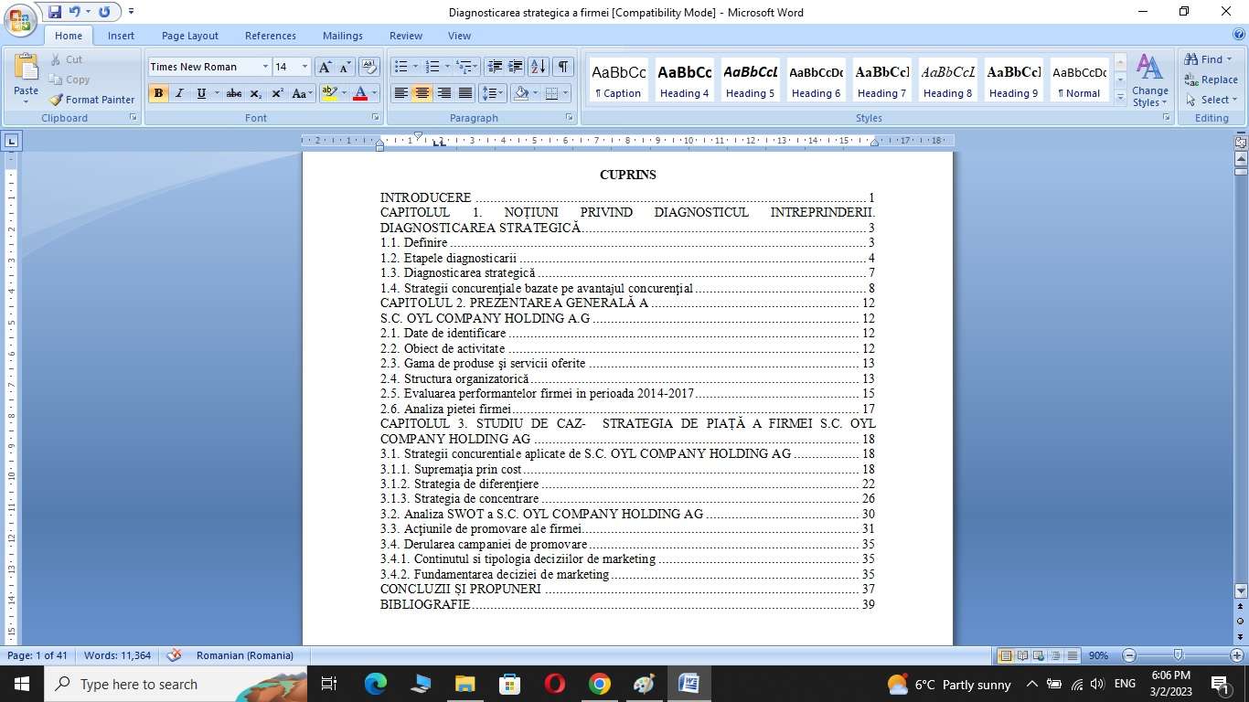Click the Replace command in Editing group

(x=1213, y=80)
